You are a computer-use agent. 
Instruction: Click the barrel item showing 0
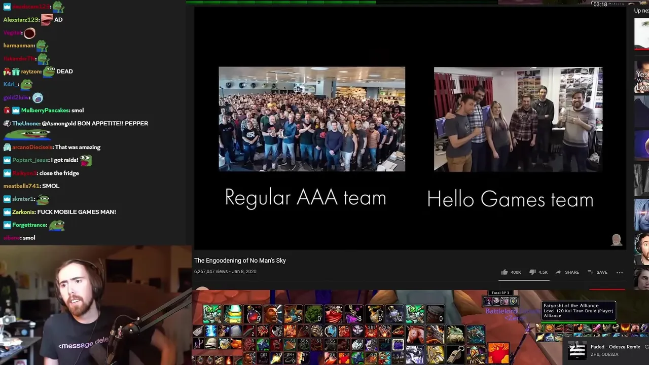pyautogui.click(x=435, y=314)
